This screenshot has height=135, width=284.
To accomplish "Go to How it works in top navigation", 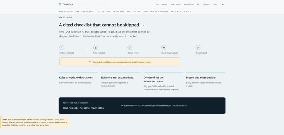I will [175, 4].
